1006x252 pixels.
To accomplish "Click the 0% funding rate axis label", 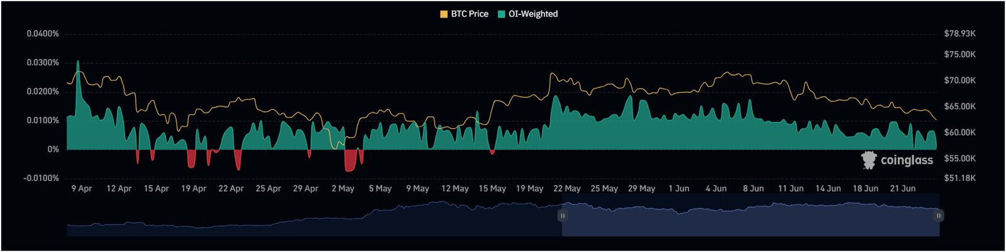I will click(x=53, y=150).
